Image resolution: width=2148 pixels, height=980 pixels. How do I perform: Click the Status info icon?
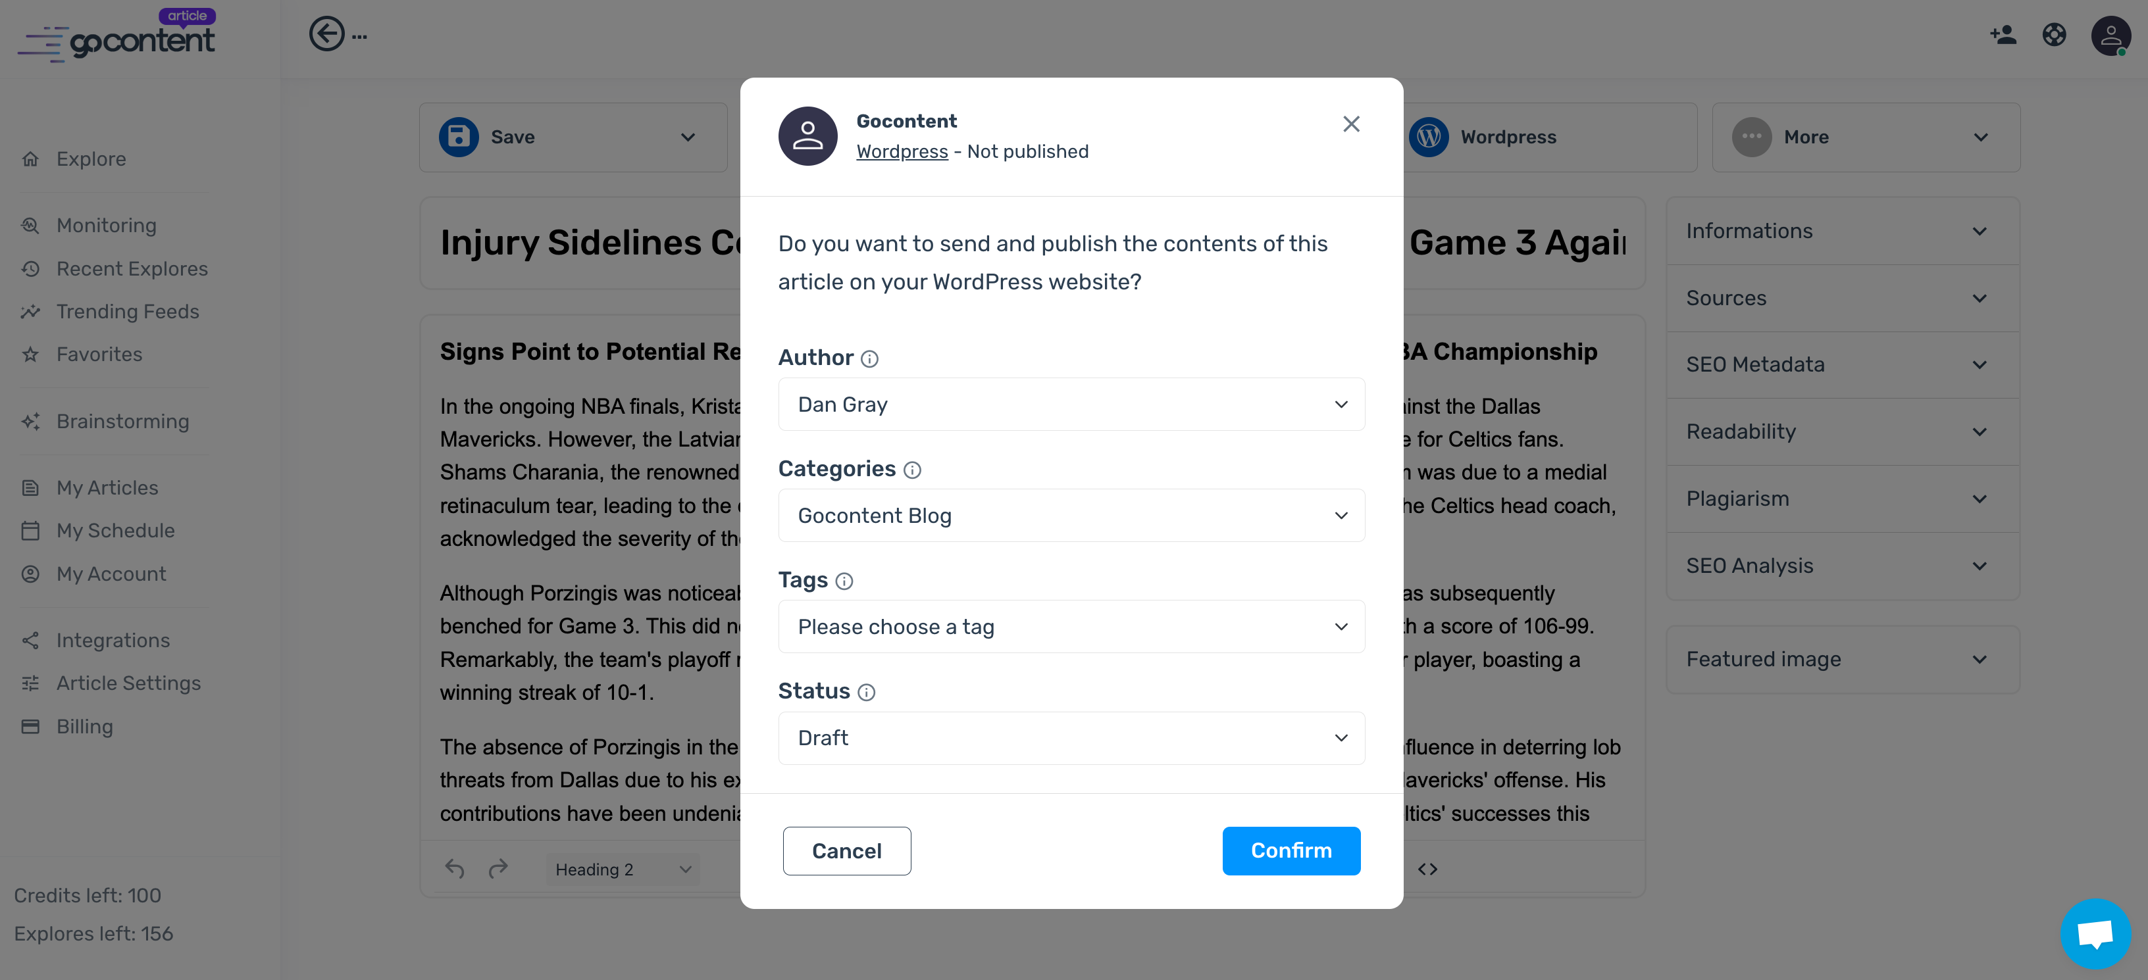pos(866,692)
